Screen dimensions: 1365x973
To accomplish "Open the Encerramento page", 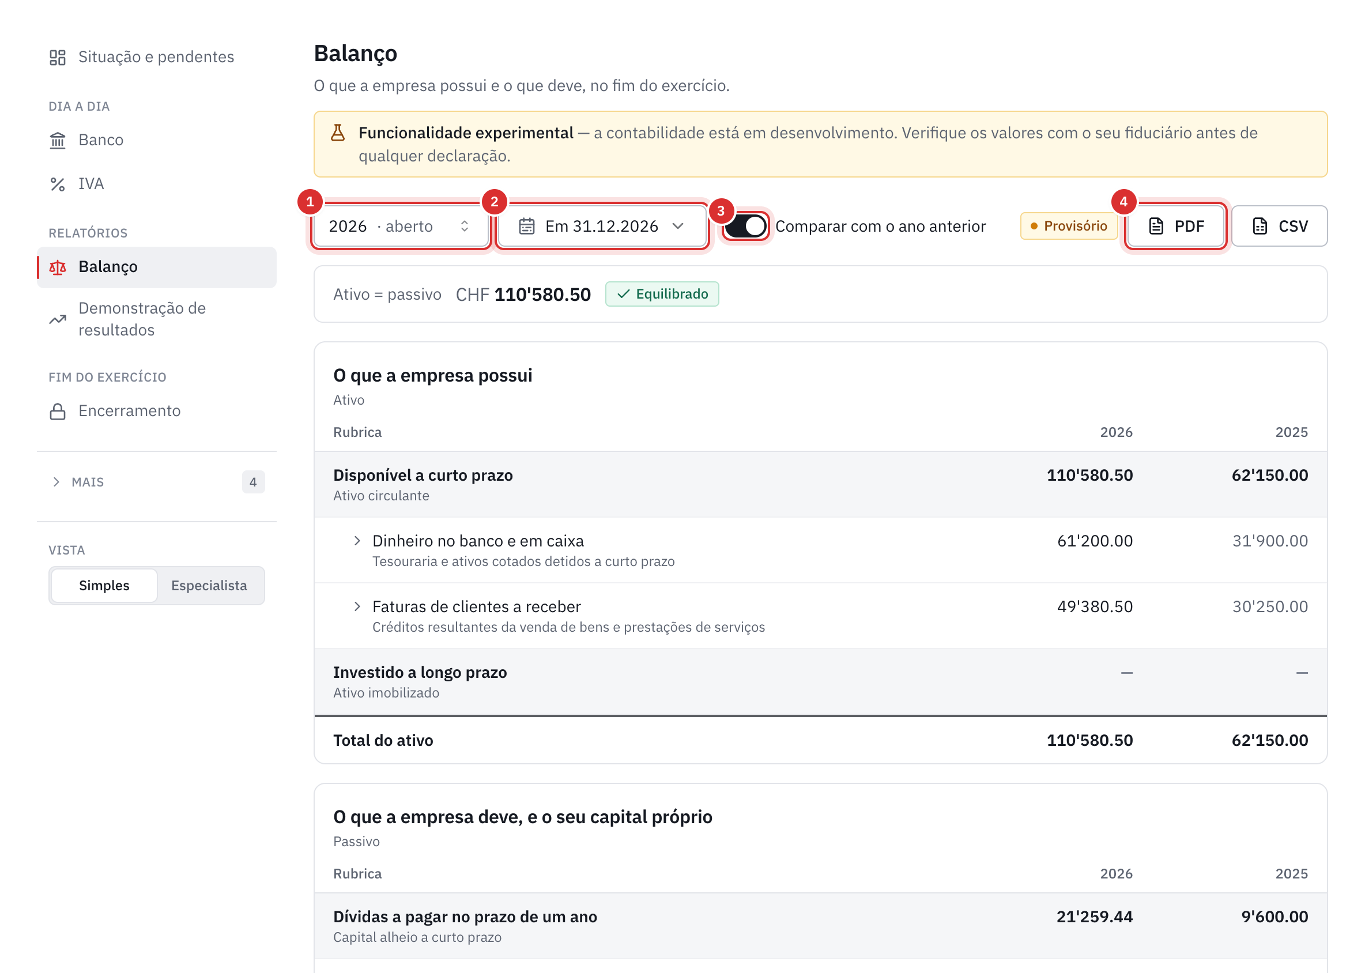I will click(157, 411).
